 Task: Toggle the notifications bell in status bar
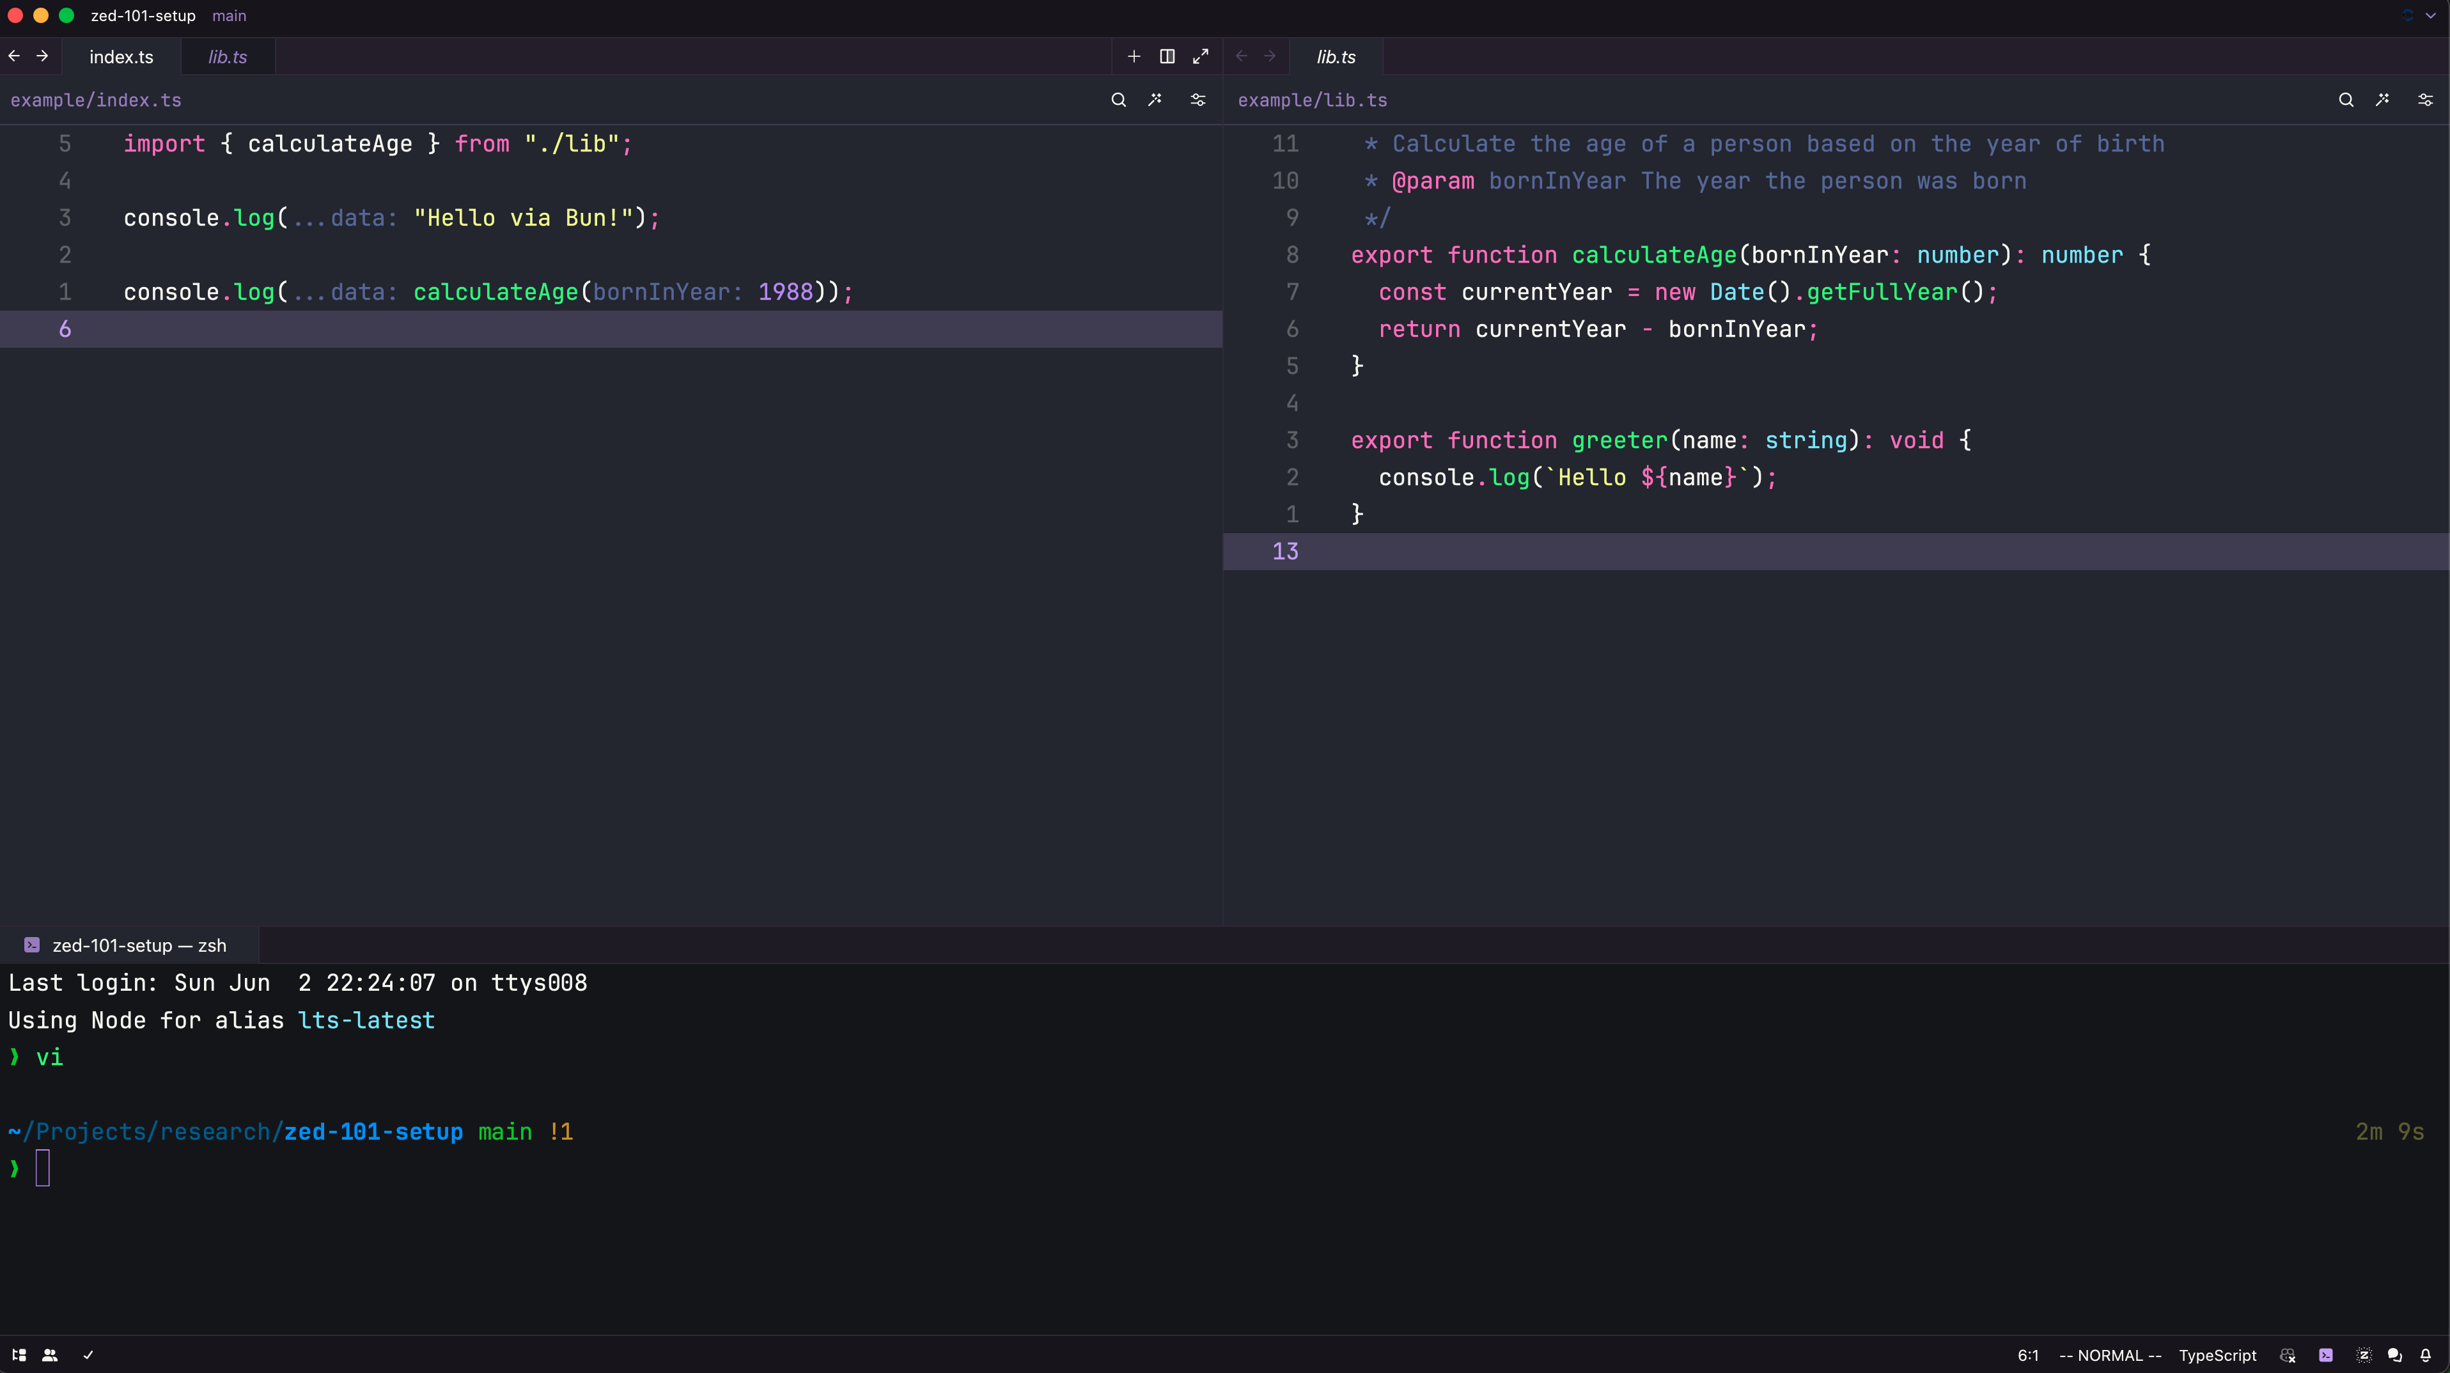point(2425,1355)
